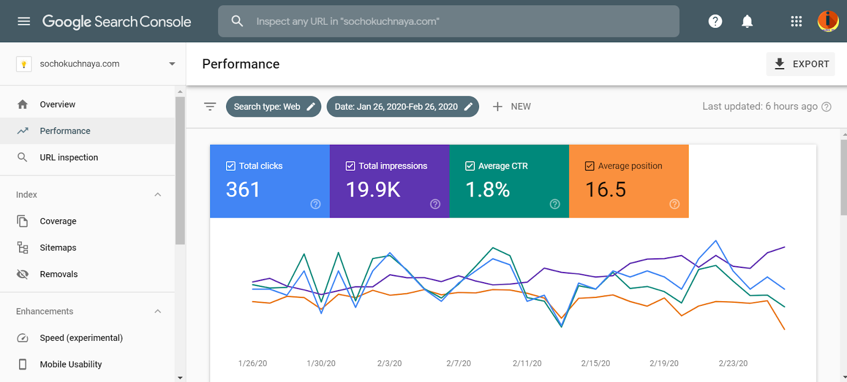
Task: Open the hamburger main menu
Action: 24,21
